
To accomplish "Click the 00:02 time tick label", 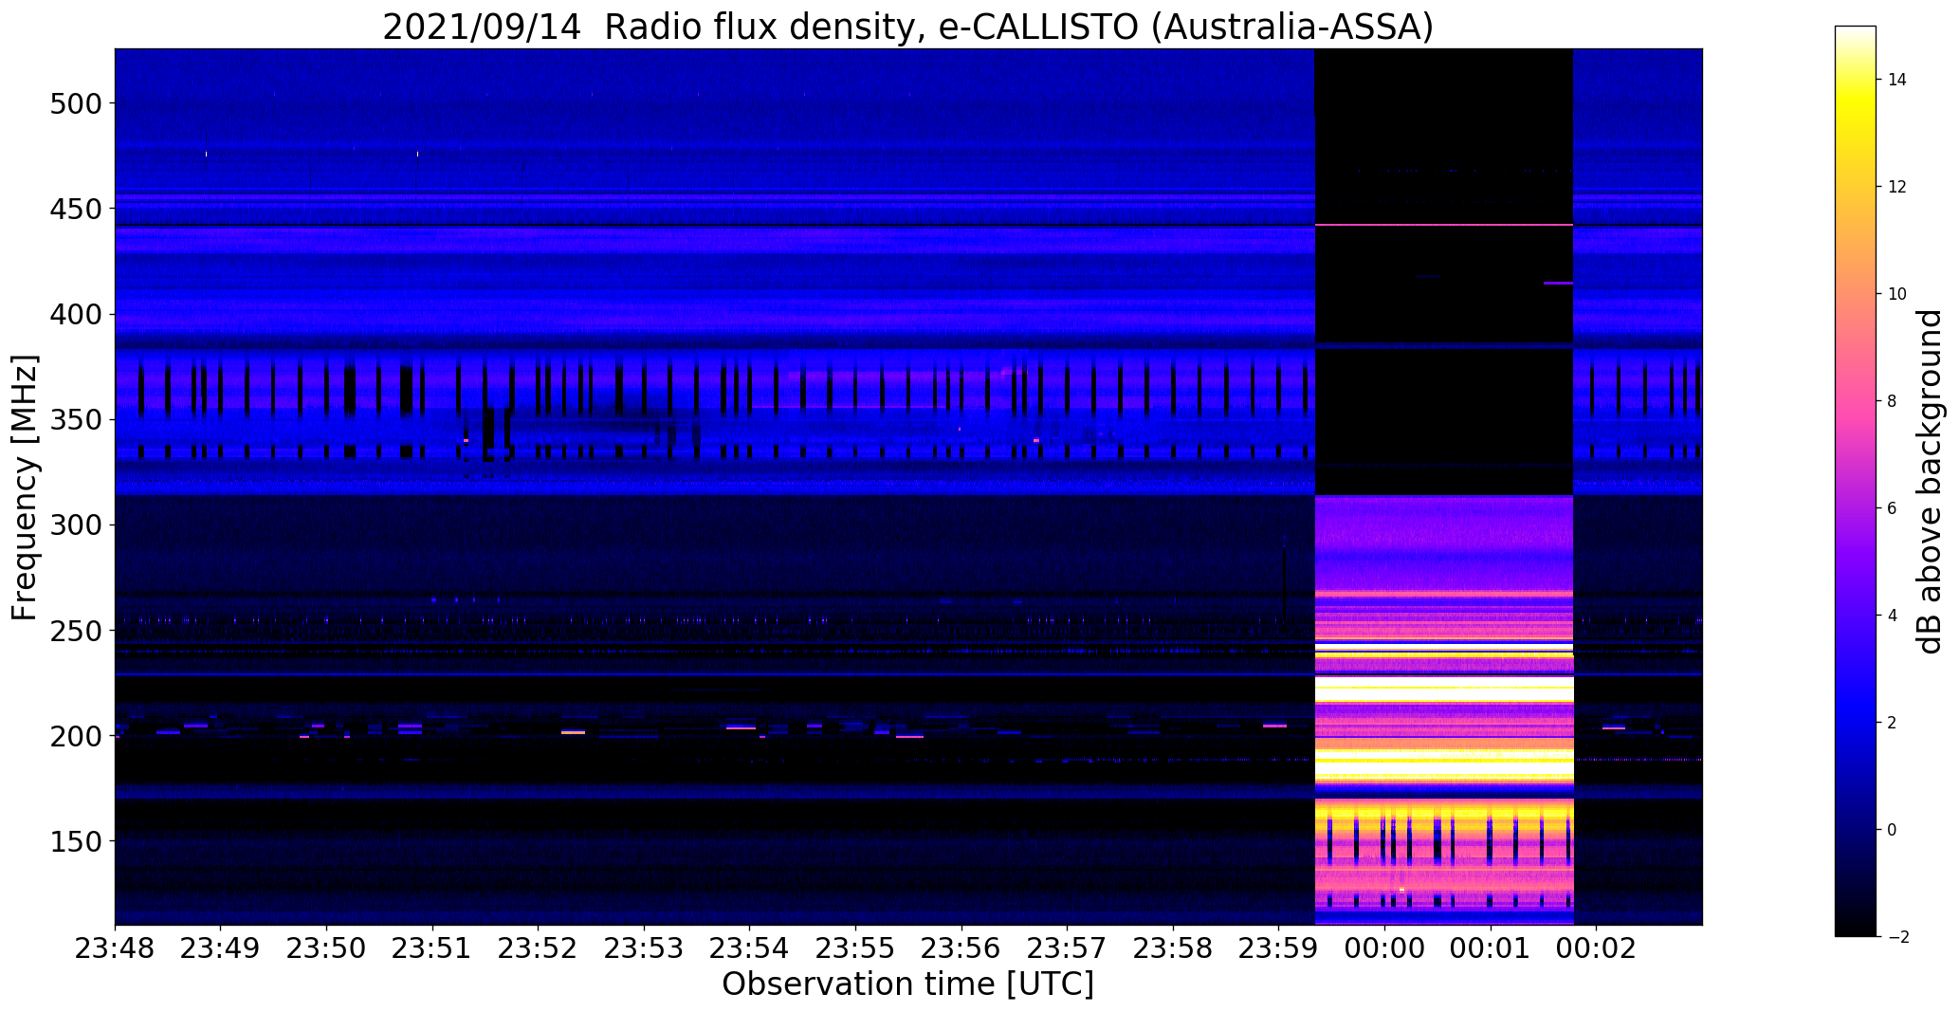I will pos(1597,948).
